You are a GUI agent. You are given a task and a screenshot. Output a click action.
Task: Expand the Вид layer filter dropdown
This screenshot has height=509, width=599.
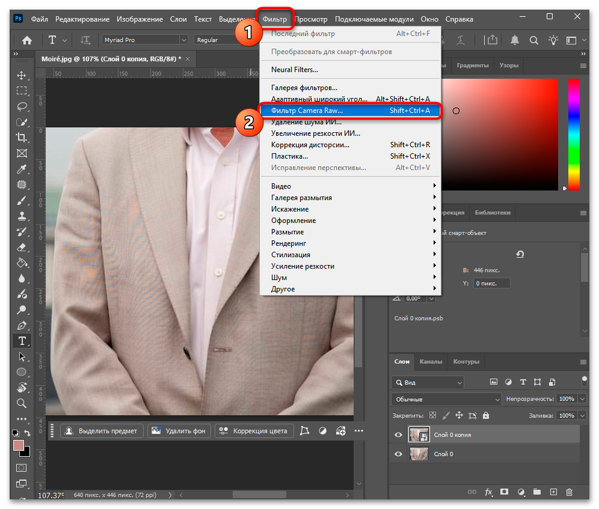[x=428, y=383]
